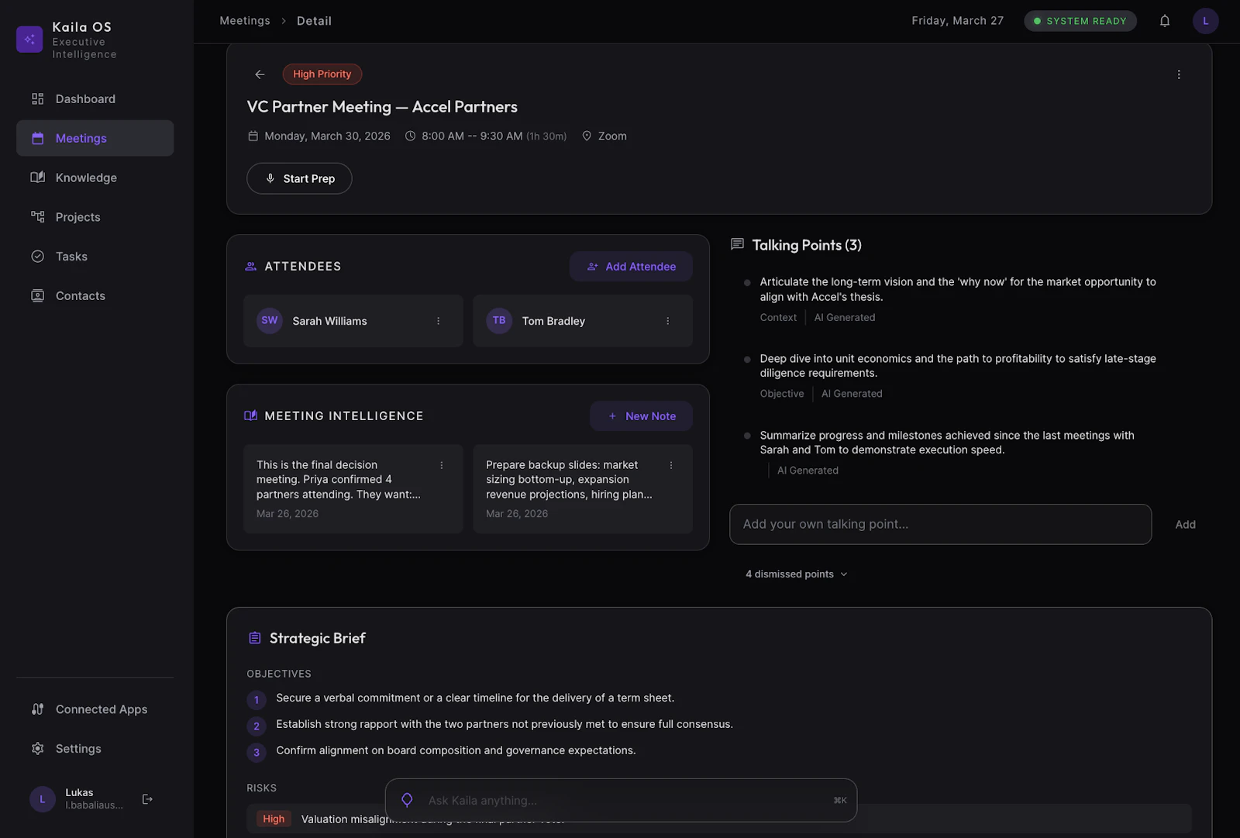Click the Talking Points chat icon
The image size is (1240, 838).
(x=737, y=245)
